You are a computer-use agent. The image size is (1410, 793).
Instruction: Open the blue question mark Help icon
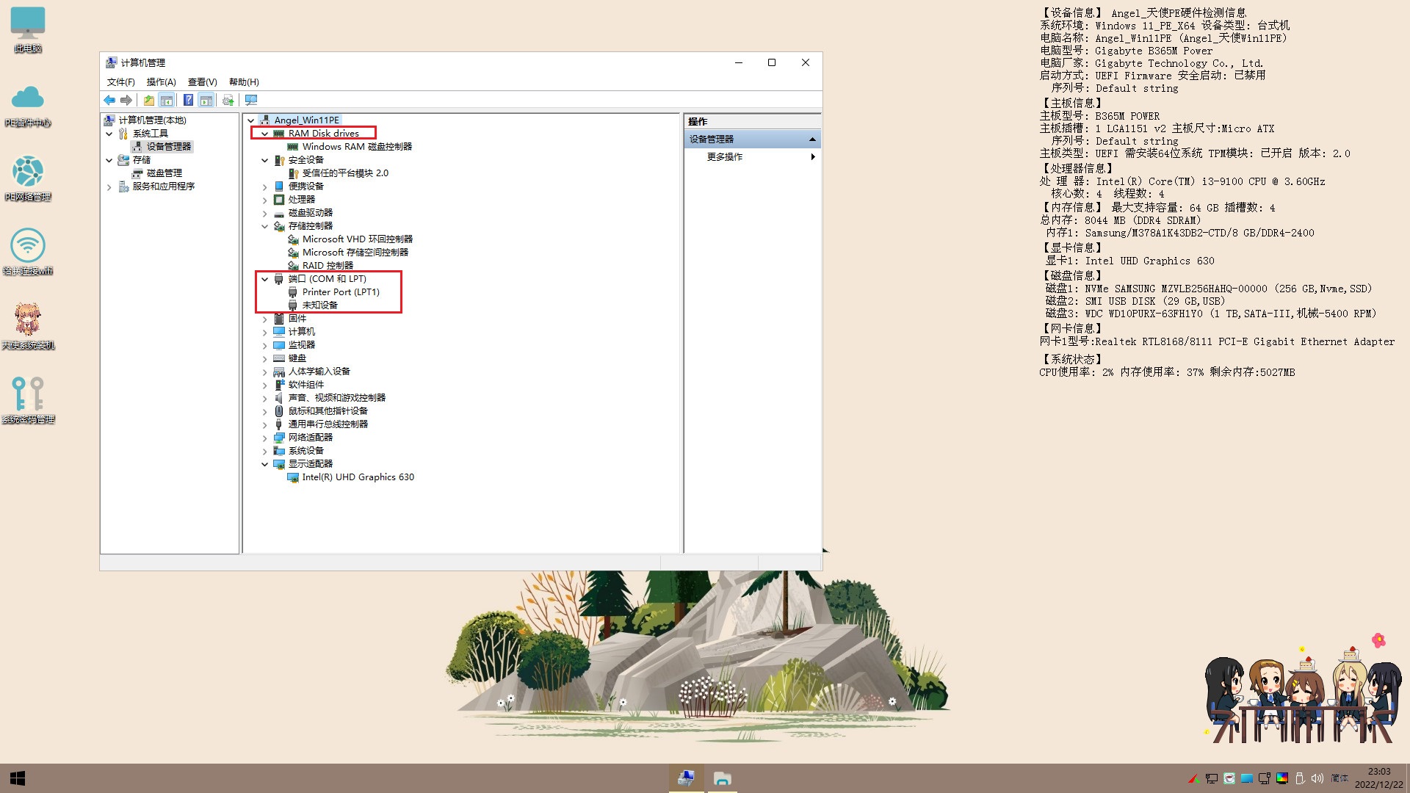(x=189, y=100)
